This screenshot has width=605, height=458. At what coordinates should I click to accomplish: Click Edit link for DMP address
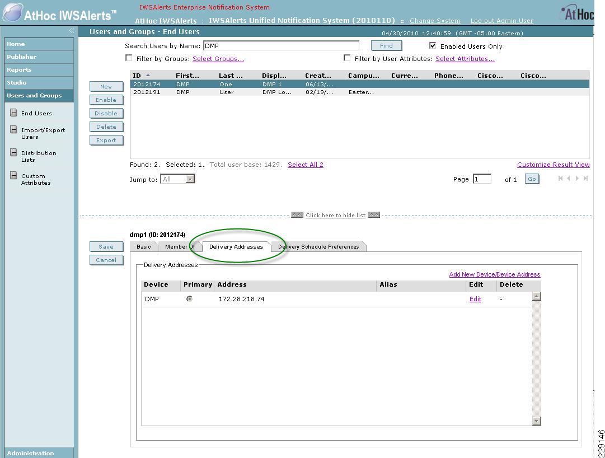(x=475, y=299)
